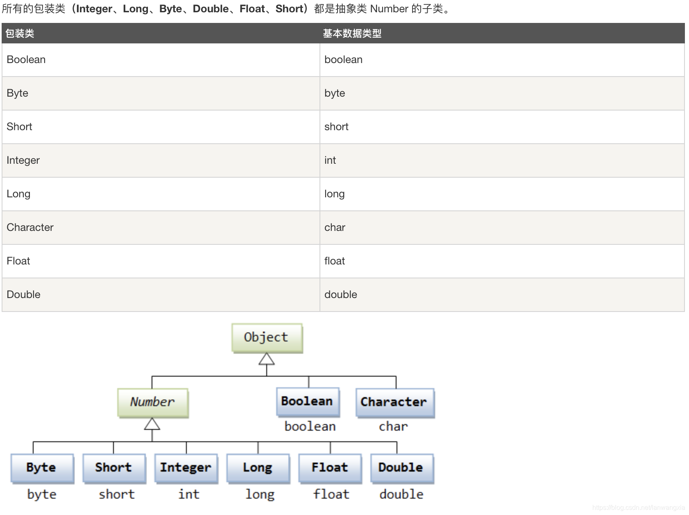This screenshot has height=515, width=689.
Task: Click the char table cell
Action: pyautogui.click(x=502, y=228)
